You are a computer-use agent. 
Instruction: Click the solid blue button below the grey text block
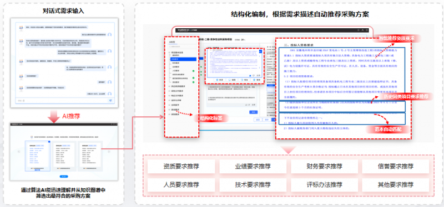(x=254, y=112)
